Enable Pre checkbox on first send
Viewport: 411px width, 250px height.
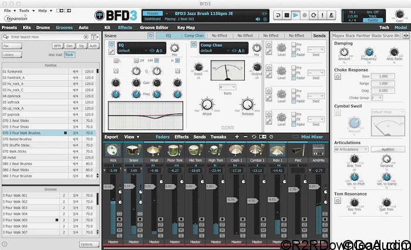point(294,44)
